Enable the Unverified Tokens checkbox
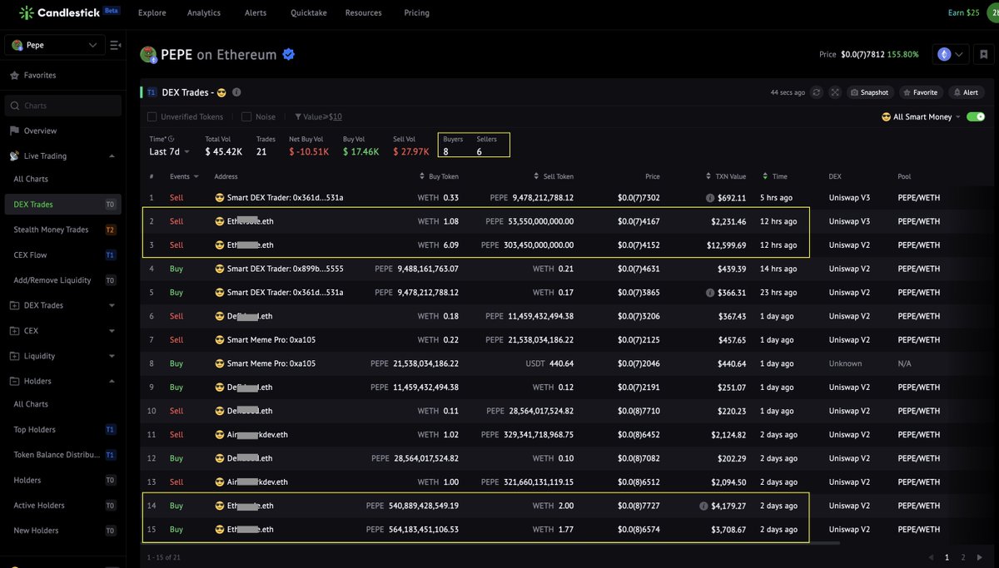 tap(152, 117)
